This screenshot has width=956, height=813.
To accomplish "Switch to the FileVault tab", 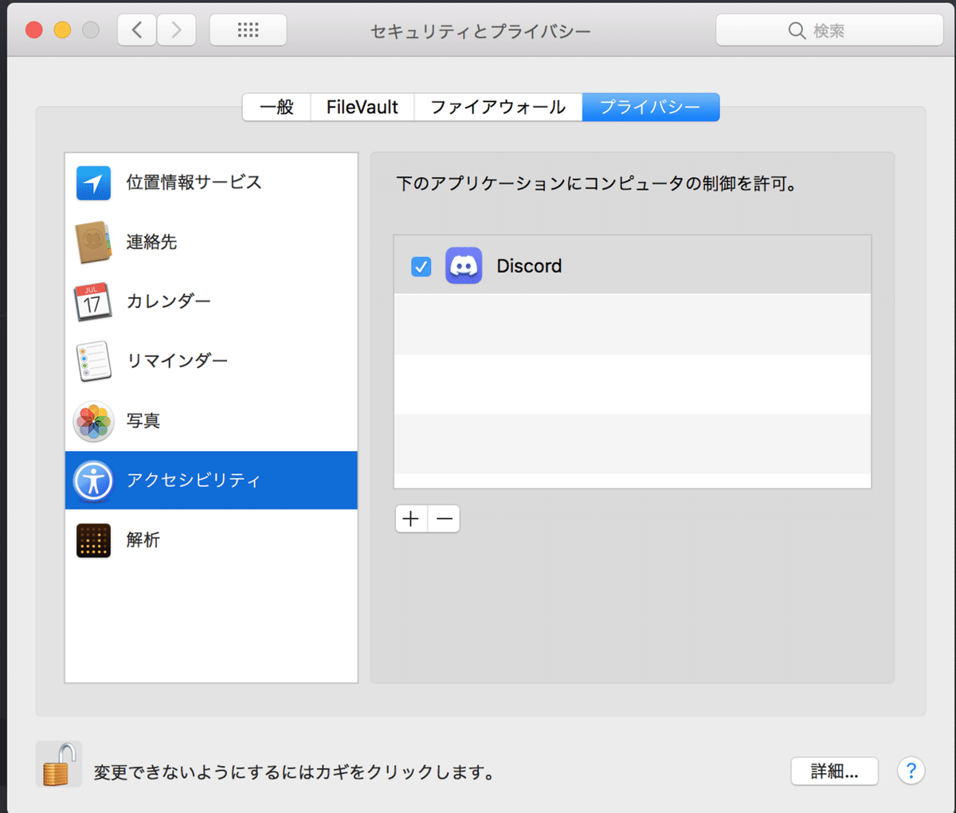I will click(362, 107).
